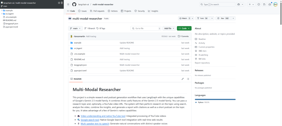The image size is (282, 126).
Task: Click the GitHub logo home icon
Action: (x=74, y=4)
